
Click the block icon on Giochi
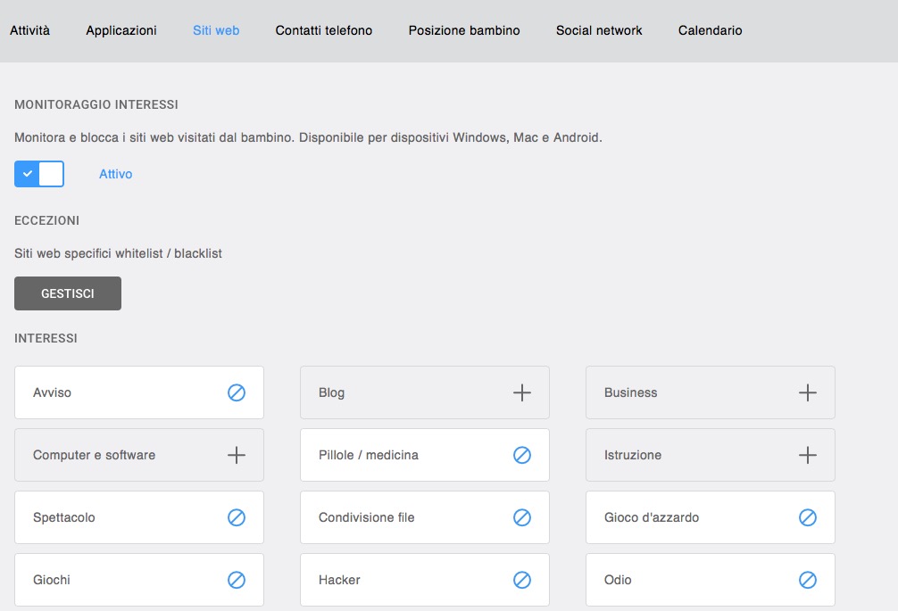[x=237, y=580]
